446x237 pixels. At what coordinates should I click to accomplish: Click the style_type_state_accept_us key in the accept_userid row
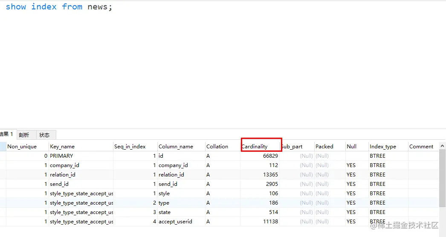(x=81, y=222)
